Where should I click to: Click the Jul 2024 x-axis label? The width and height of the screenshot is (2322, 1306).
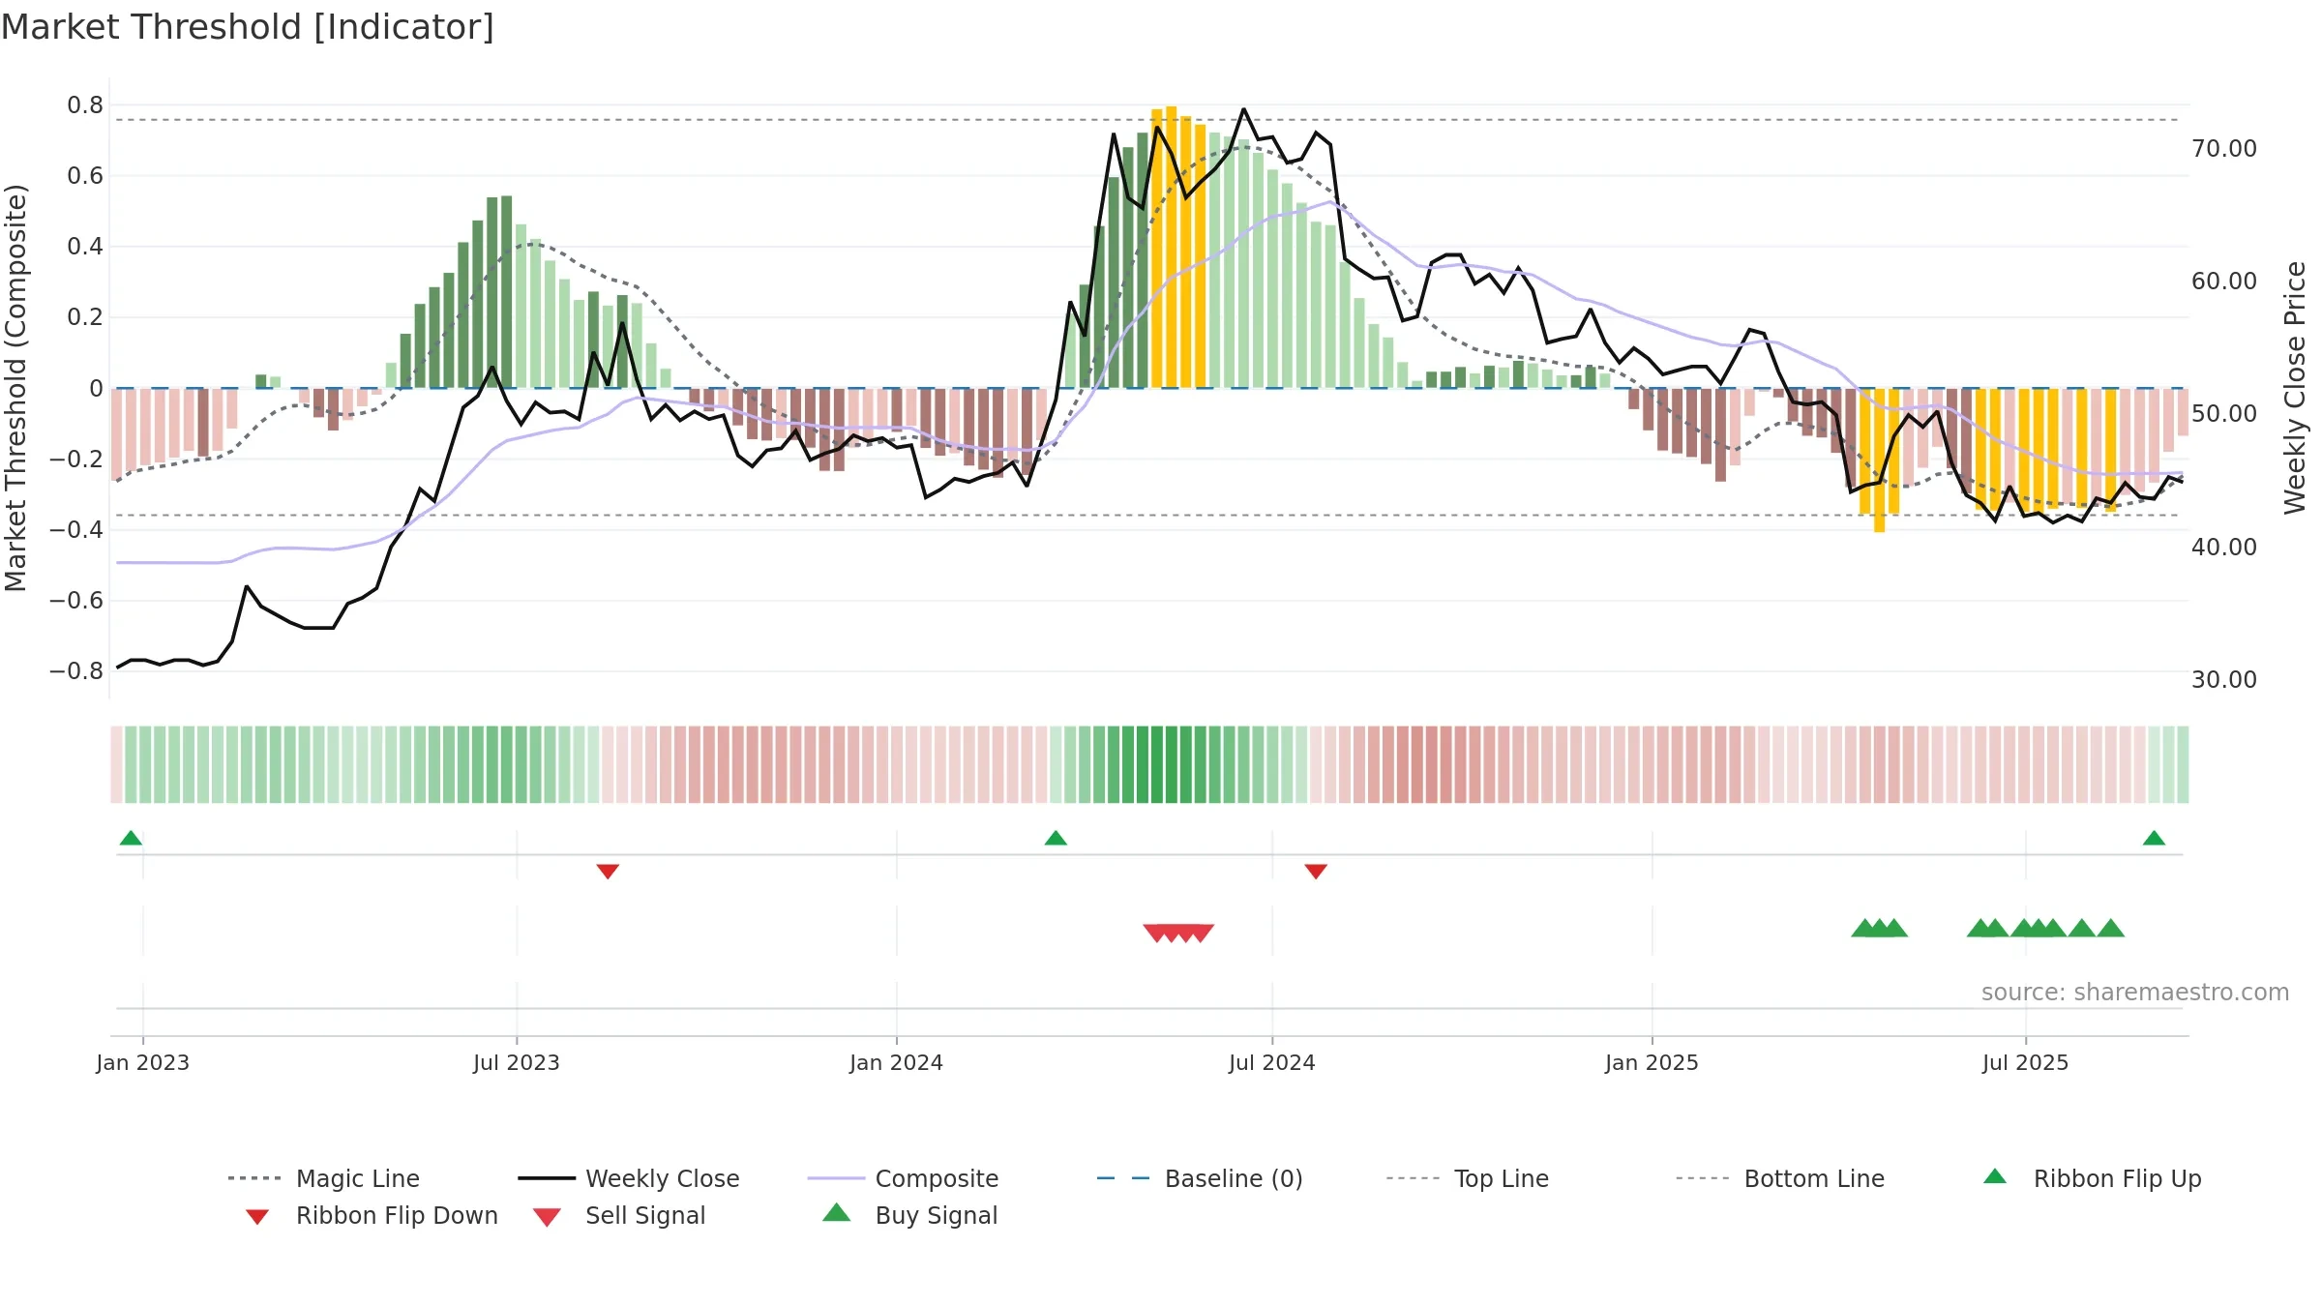click(x=1272, y=1063)
